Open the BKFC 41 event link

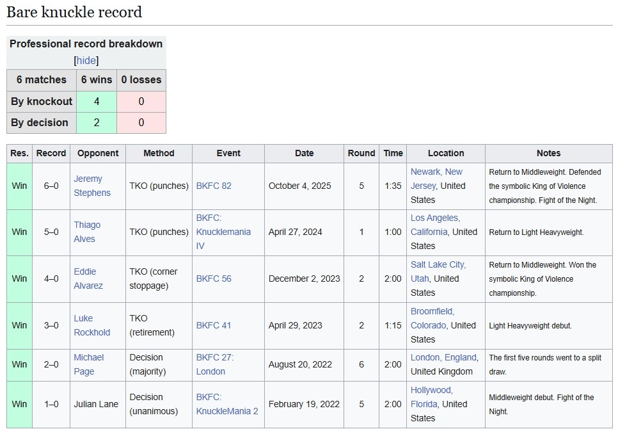[x=213, y=325]
